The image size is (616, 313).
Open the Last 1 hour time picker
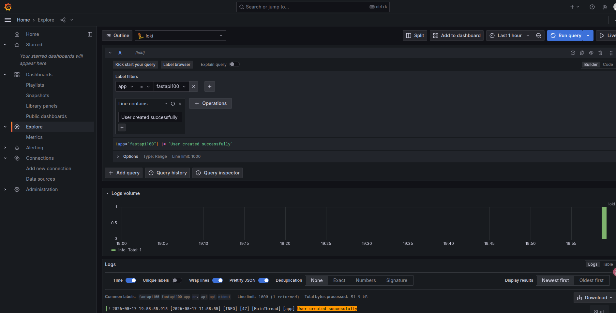point(509,36)
